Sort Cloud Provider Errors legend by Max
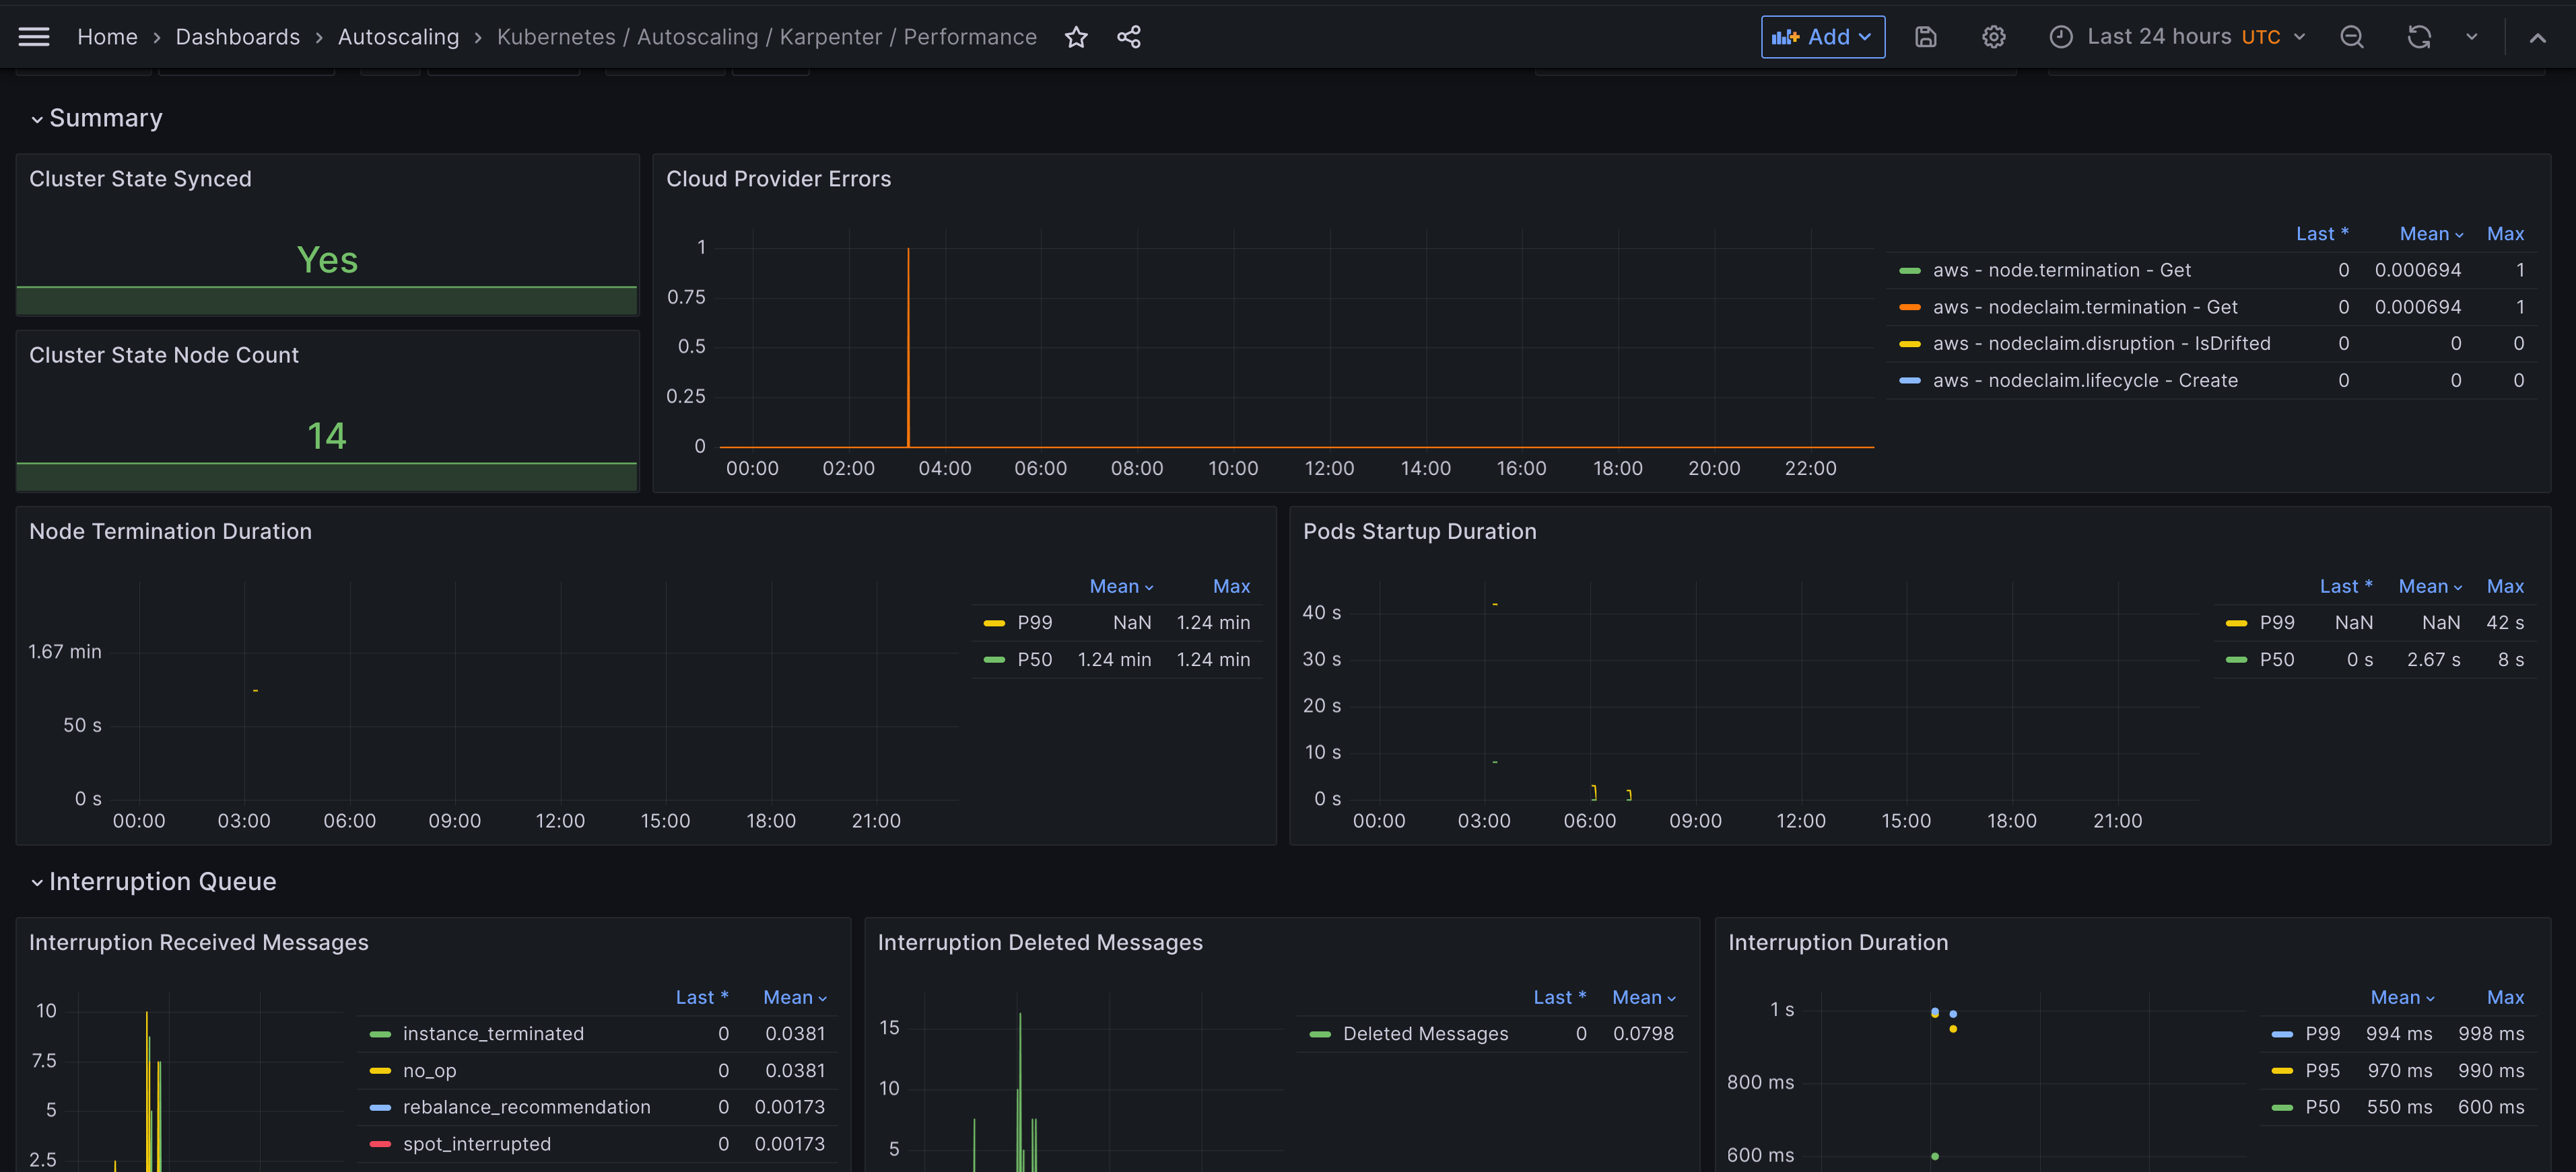The image size is (2576, 1172). click(x=2505, y=234)
